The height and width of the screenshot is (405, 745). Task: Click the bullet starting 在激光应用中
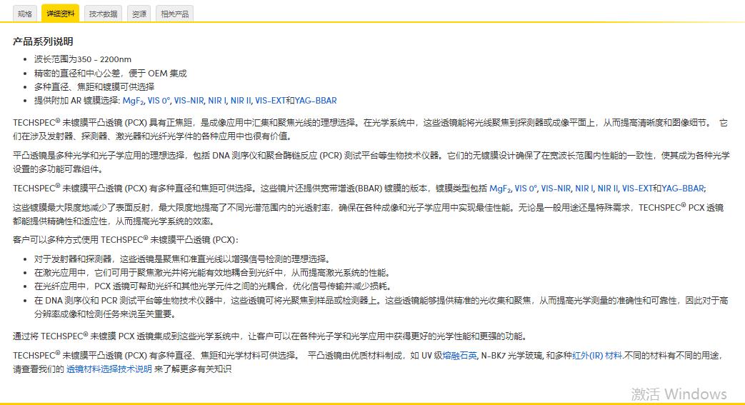pyautogui.click(x=212, y=273)
